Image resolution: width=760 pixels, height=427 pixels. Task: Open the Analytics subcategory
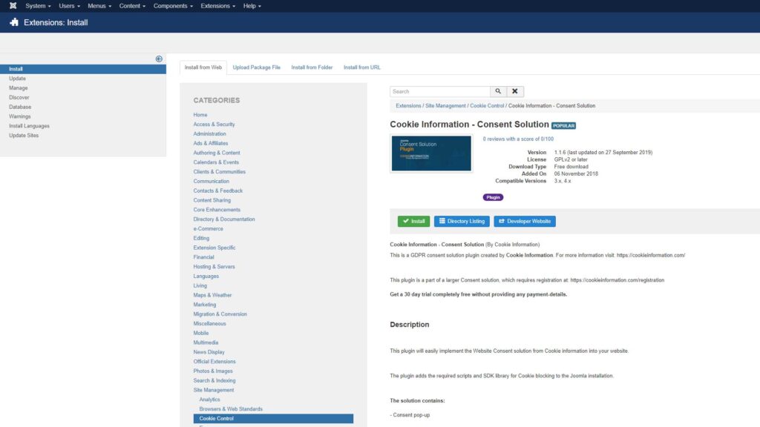[x=209, y=400]
